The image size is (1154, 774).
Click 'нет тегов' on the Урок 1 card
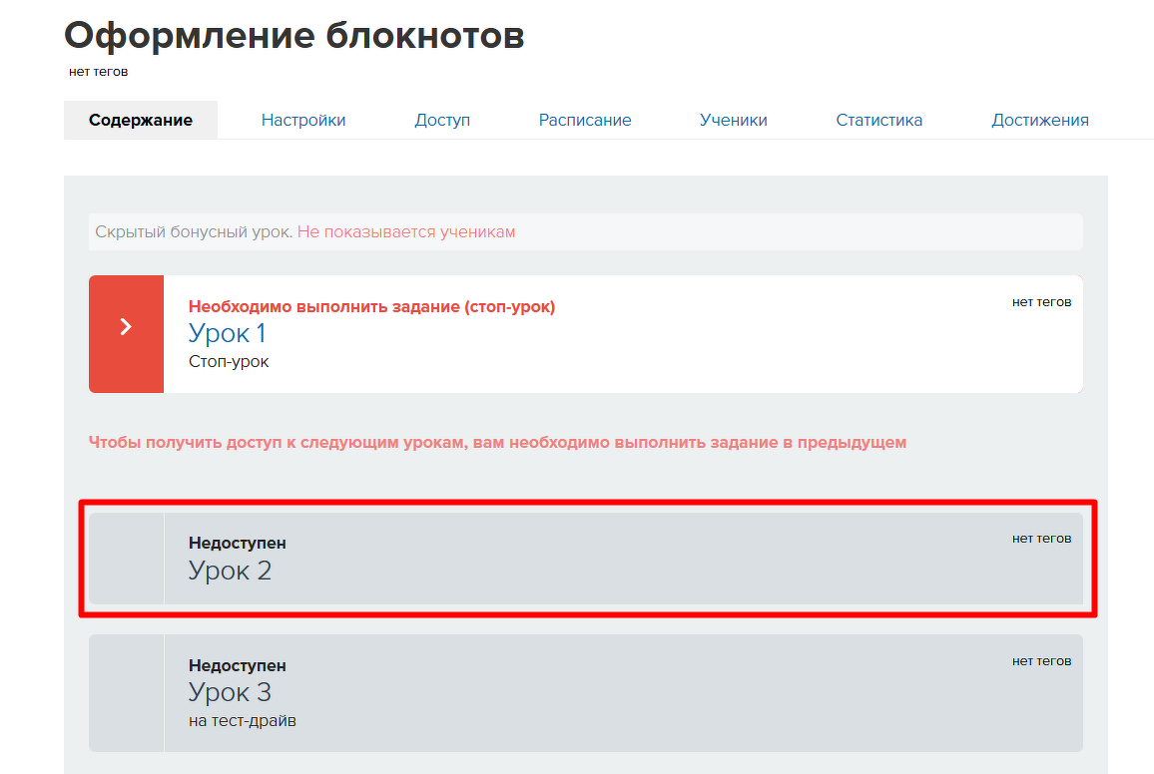coord(1041,302)
